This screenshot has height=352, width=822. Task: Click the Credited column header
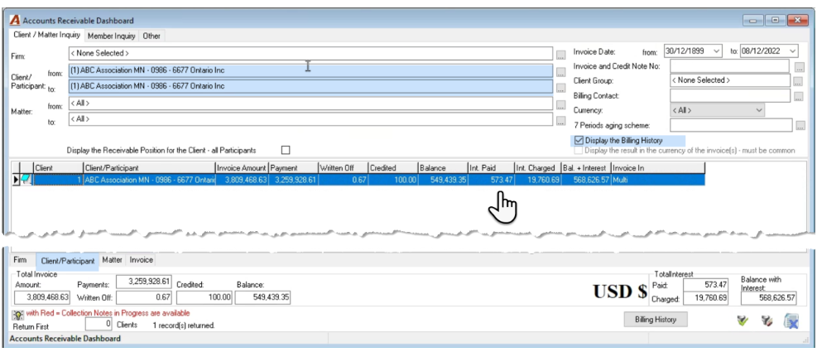392,168
